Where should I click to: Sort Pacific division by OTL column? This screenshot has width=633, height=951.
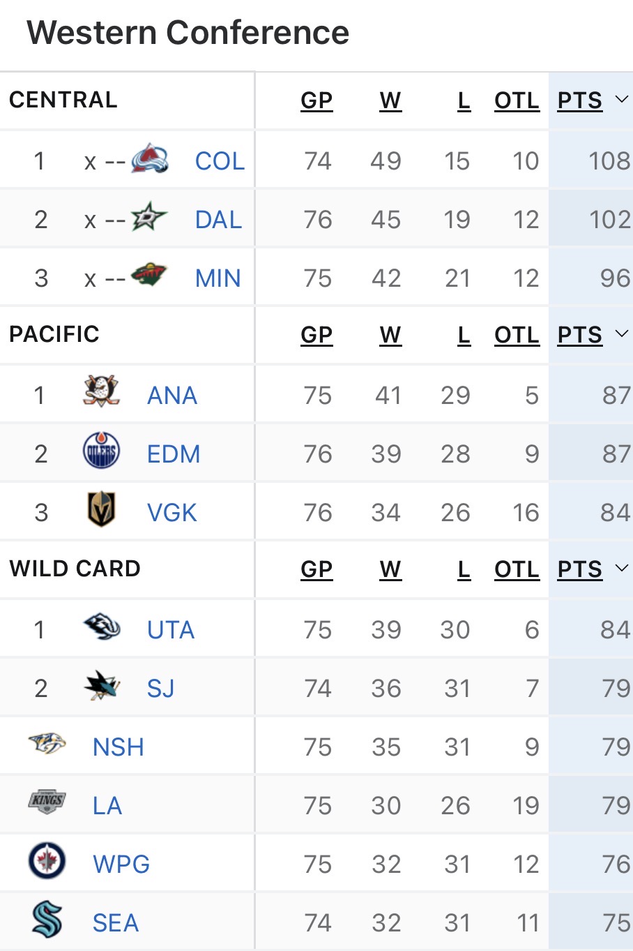517,335
